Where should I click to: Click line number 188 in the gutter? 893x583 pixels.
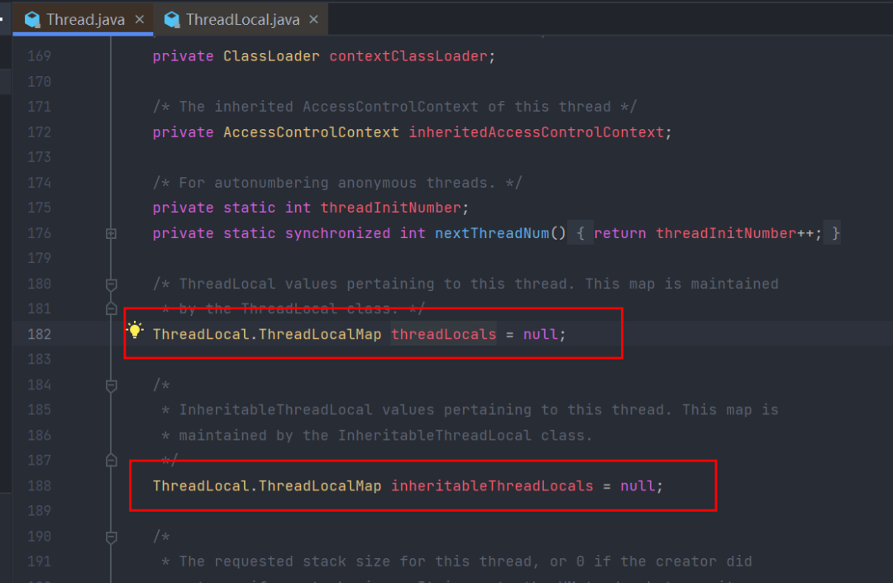[x=39, y=485]
